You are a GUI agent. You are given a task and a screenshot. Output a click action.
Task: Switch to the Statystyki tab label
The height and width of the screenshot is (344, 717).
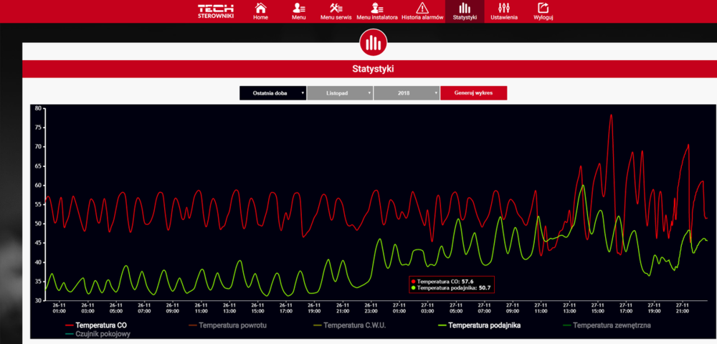(x=465, y=16)
